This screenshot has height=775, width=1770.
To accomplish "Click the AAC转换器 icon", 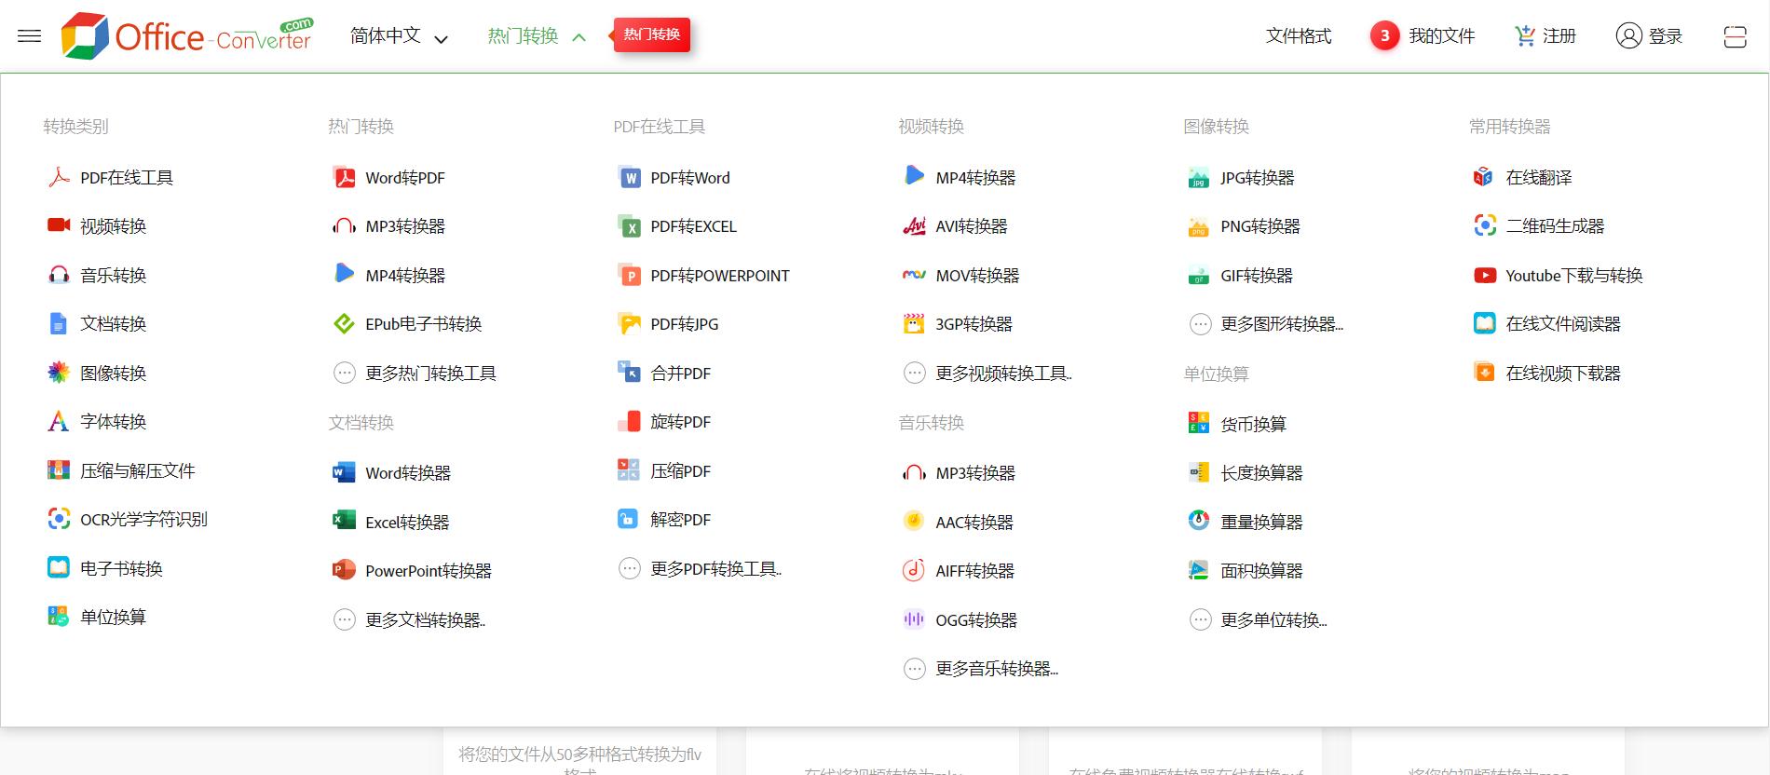I will (914, 521).
